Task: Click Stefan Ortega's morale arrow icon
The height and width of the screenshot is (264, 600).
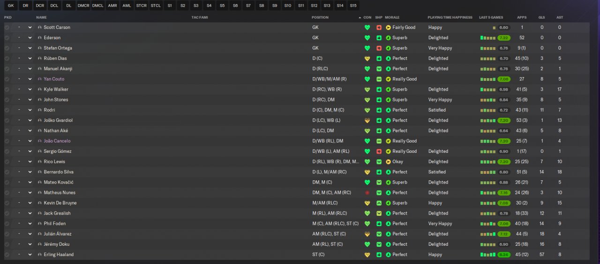Action: click(388, 48)
